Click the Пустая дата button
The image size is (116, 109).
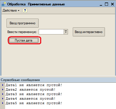(24, 40)
